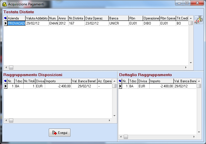Click the Nr.Distinta column header
Screen dimensions: 206x144
[76, 18]
